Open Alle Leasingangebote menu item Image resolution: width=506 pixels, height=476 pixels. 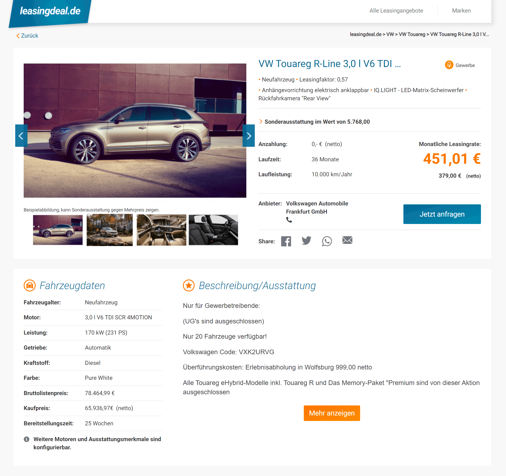click(x=396, y=11)
